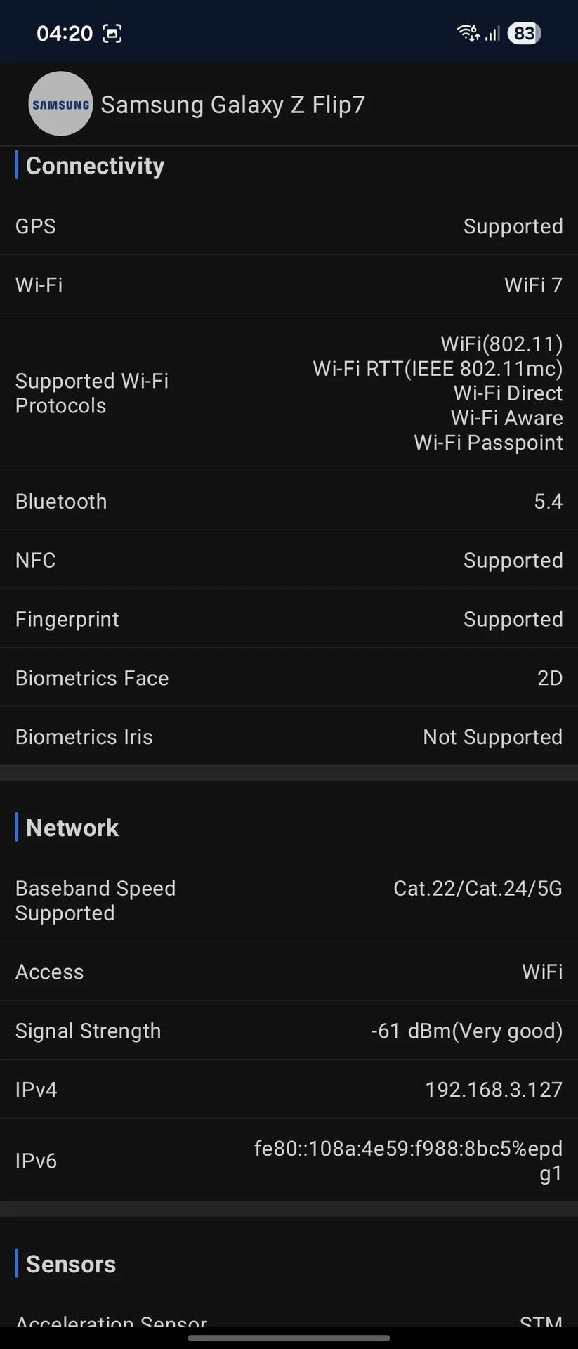Tap the Wi-Fi status bar icon
The height and width of the screenshot is (1349, 578).
[x=468, y=33]
